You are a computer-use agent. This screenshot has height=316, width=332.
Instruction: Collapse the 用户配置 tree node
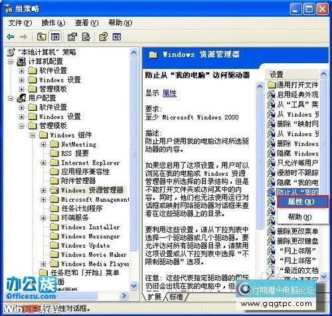pos(11,98)
